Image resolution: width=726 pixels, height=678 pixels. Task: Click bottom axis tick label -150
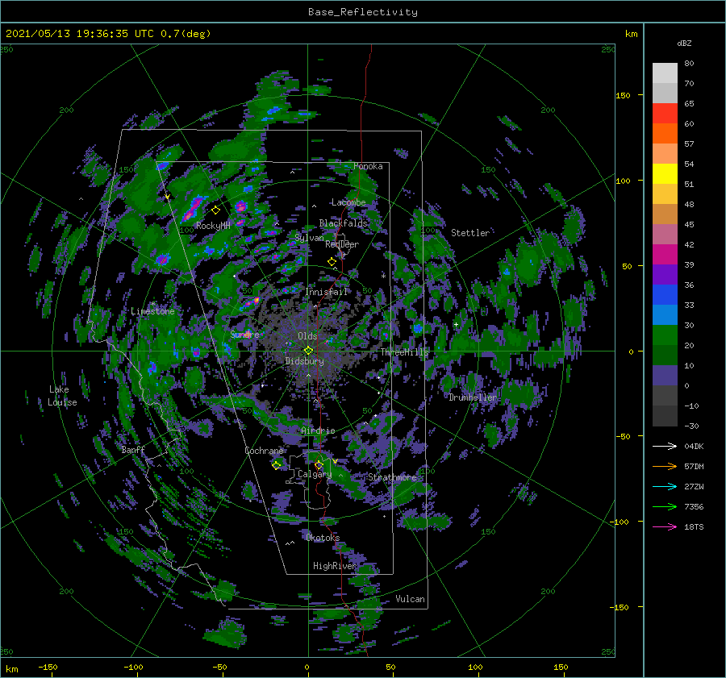pyautogui.click(x=48, y=667)
